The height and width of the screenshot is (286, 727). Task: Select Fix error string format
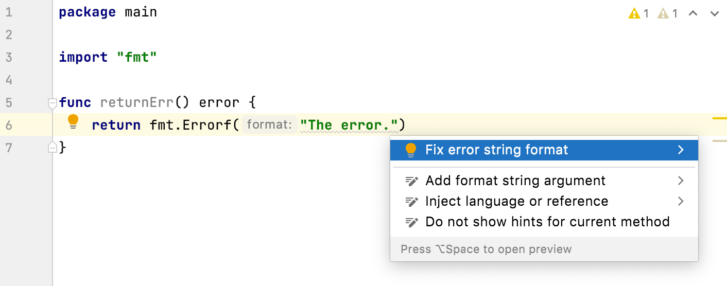pos(496,150)
